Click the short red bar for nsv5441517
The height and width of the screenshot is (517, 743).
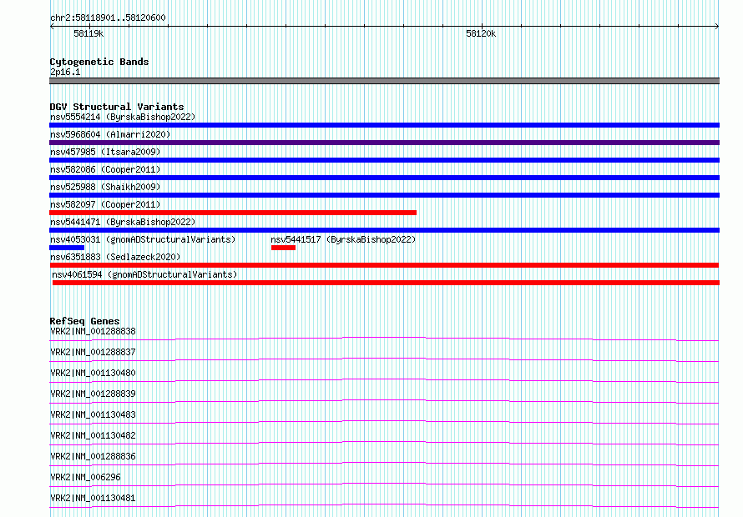coord(283,248)
